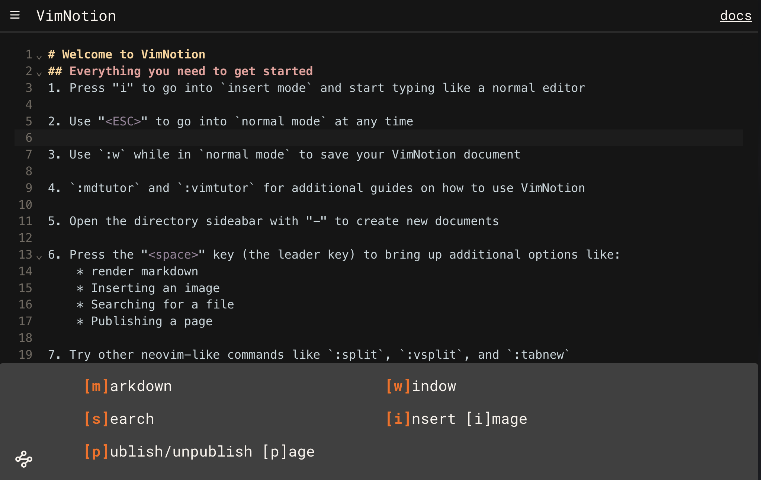
Task: Choose the [w]indow leader menu option
Action: pos(421,386)
